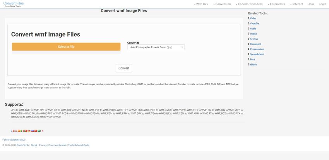Image resolution: width=329 pixels, height=160 pixels.
Task: Click the French flag icon
Action: coord(12,131)
